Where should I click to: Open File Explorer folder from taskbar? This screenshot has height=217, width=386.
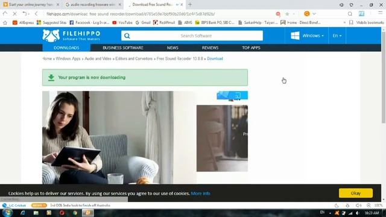[x=36, y=213]
